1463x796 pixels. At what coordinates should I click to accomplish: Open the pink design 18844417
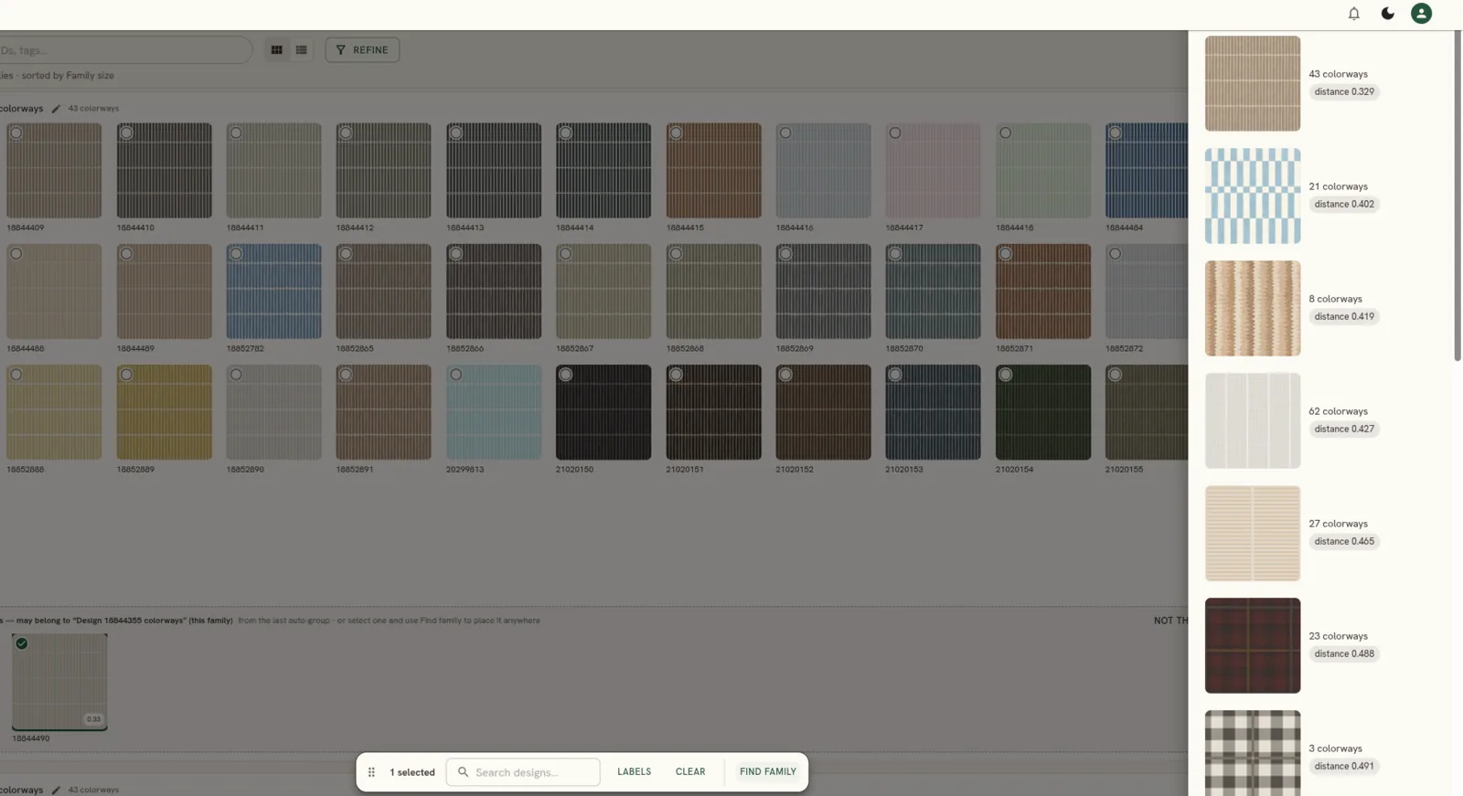[x=933, y=171]
